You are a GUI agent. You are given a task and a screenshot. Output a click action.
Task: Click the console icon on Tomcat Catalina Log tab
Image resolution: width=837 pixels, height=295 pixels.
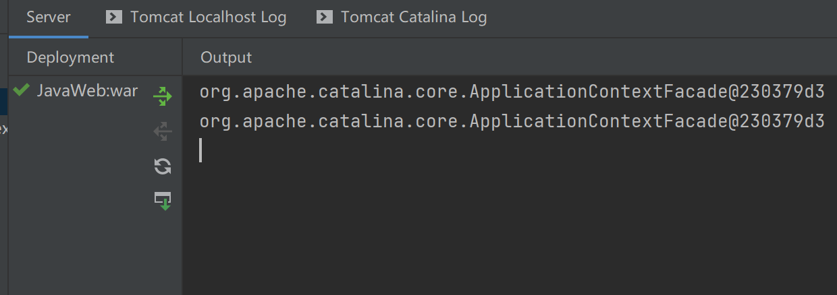[325, 17]
